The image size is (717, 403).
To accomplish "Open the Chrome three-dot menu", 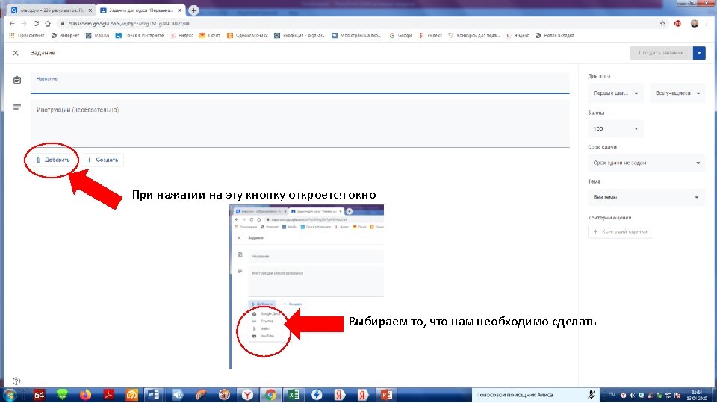I will [707, 23].
